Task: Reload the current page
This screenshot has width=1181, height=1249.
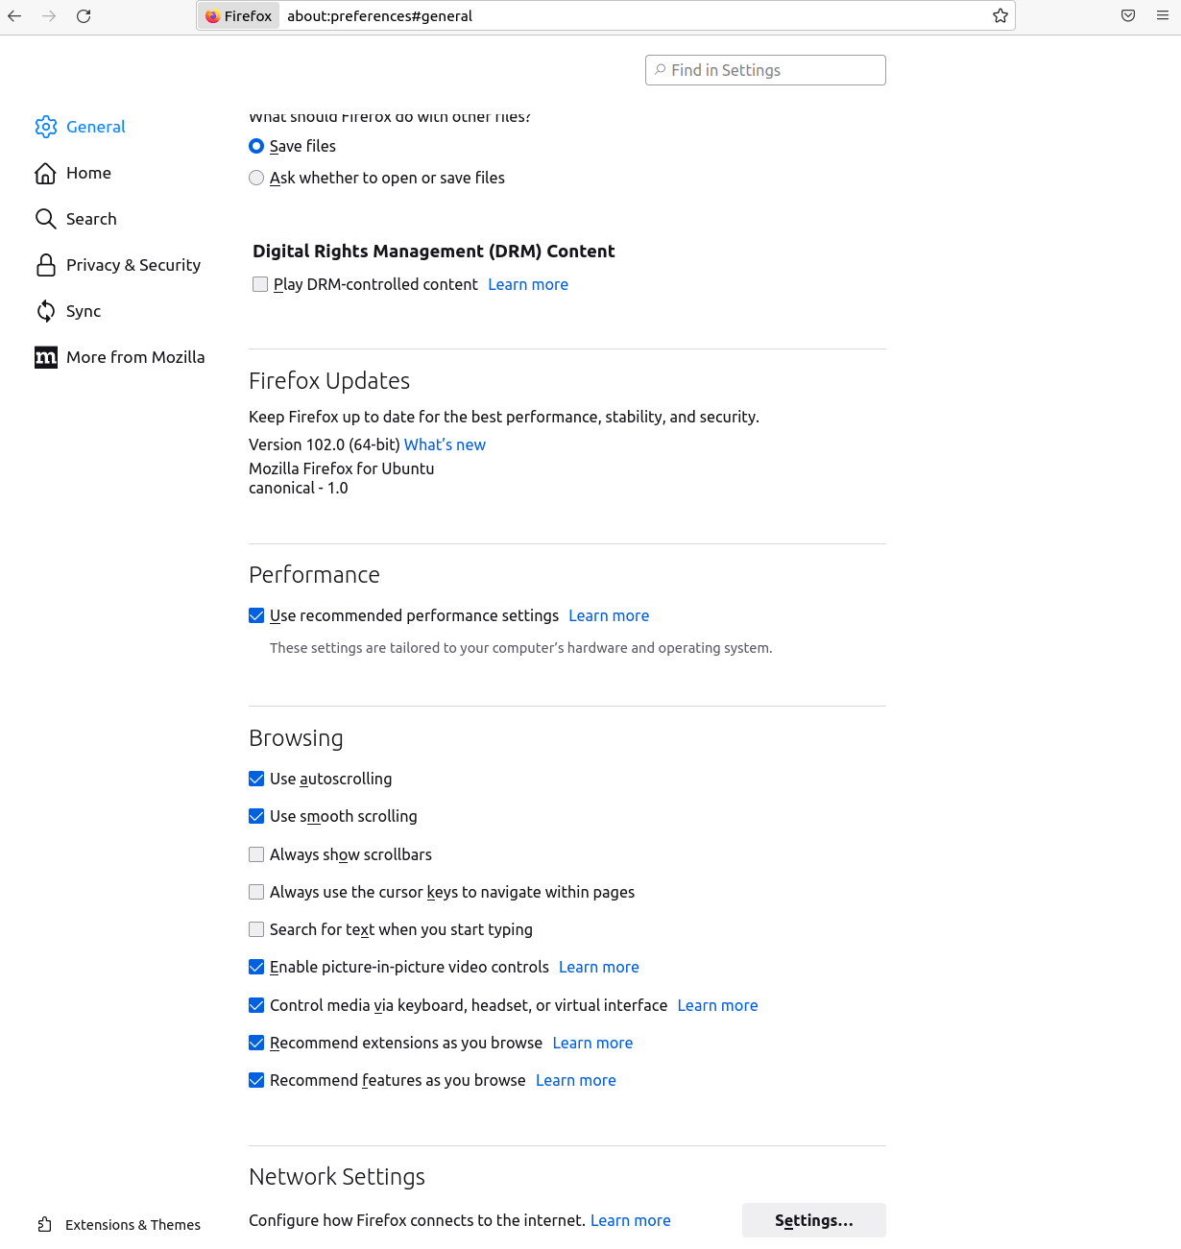Action: [84, 16]
